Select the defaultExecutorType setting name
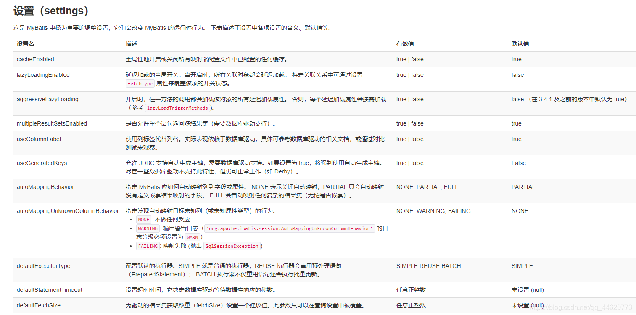The height and width of the screenshot is (315, 636). pyautogui.click(x=44, y=266)
